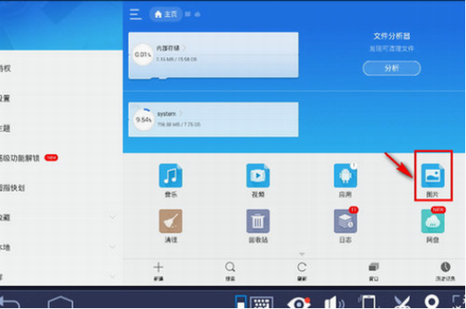
Task: Tap the search magnifier in bottom bar
Action: point(230,271)
